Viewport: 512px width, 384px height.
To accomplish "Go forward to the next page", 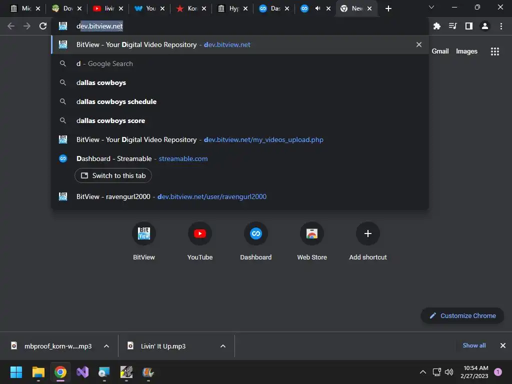I will coord(27,26).
